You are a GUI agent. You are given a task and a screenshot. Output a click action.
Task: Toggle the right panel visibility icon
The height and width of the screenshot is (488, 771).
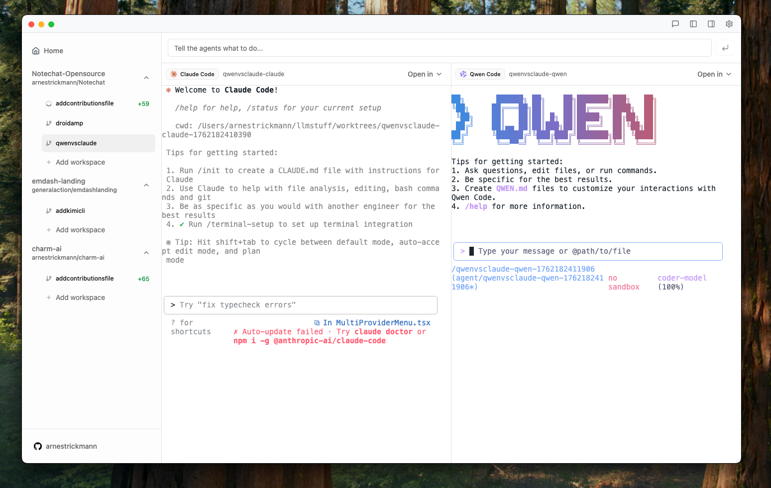(711, 24)
